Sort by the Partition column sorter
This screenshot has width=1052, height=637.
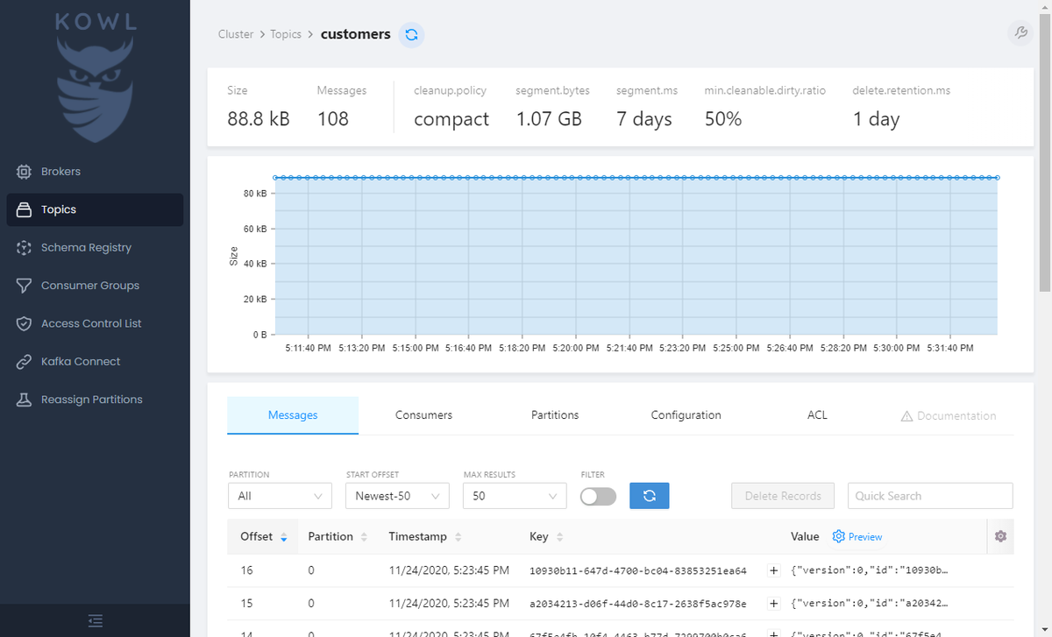tap(364, 537)
